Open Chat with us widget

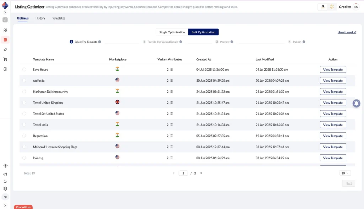(x=23, y=207)
